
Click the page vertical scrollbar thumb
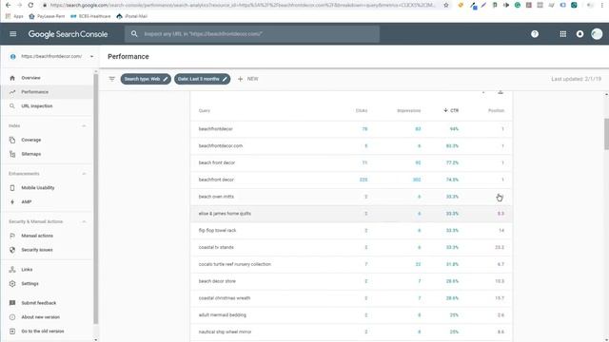606,134
